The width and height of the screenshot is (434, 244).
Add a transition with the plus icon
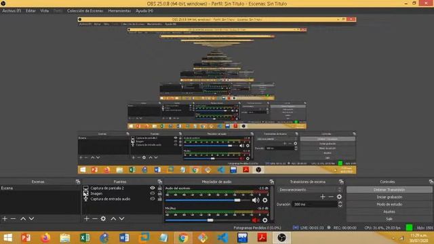(323, 197)
